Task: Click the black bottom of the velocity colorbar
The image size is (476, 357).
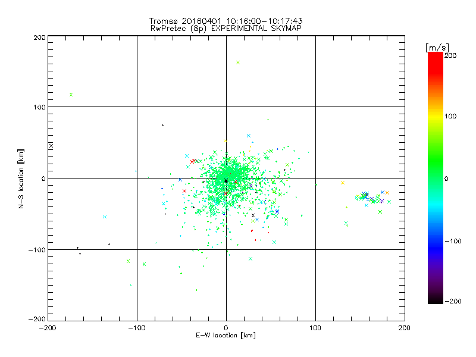Action: pyautogui.click(x=436, y=300)
